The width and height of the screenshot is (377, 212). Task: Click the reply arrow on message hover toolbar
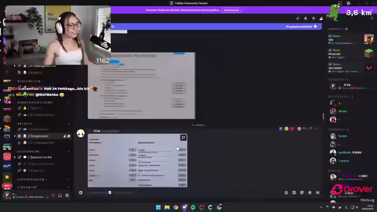point(305,129)
